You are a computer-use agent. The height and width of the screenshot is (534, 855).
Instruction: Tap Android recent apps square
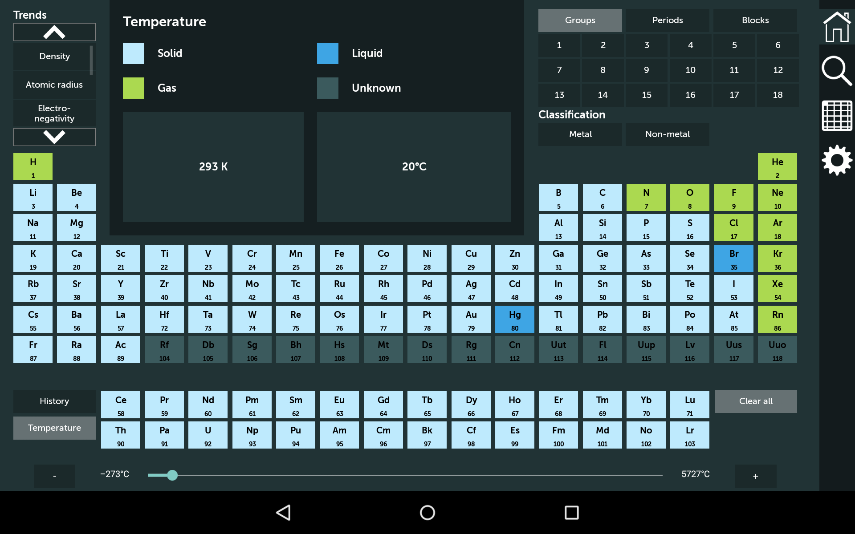pyautogui.click(x=571, y=513)
